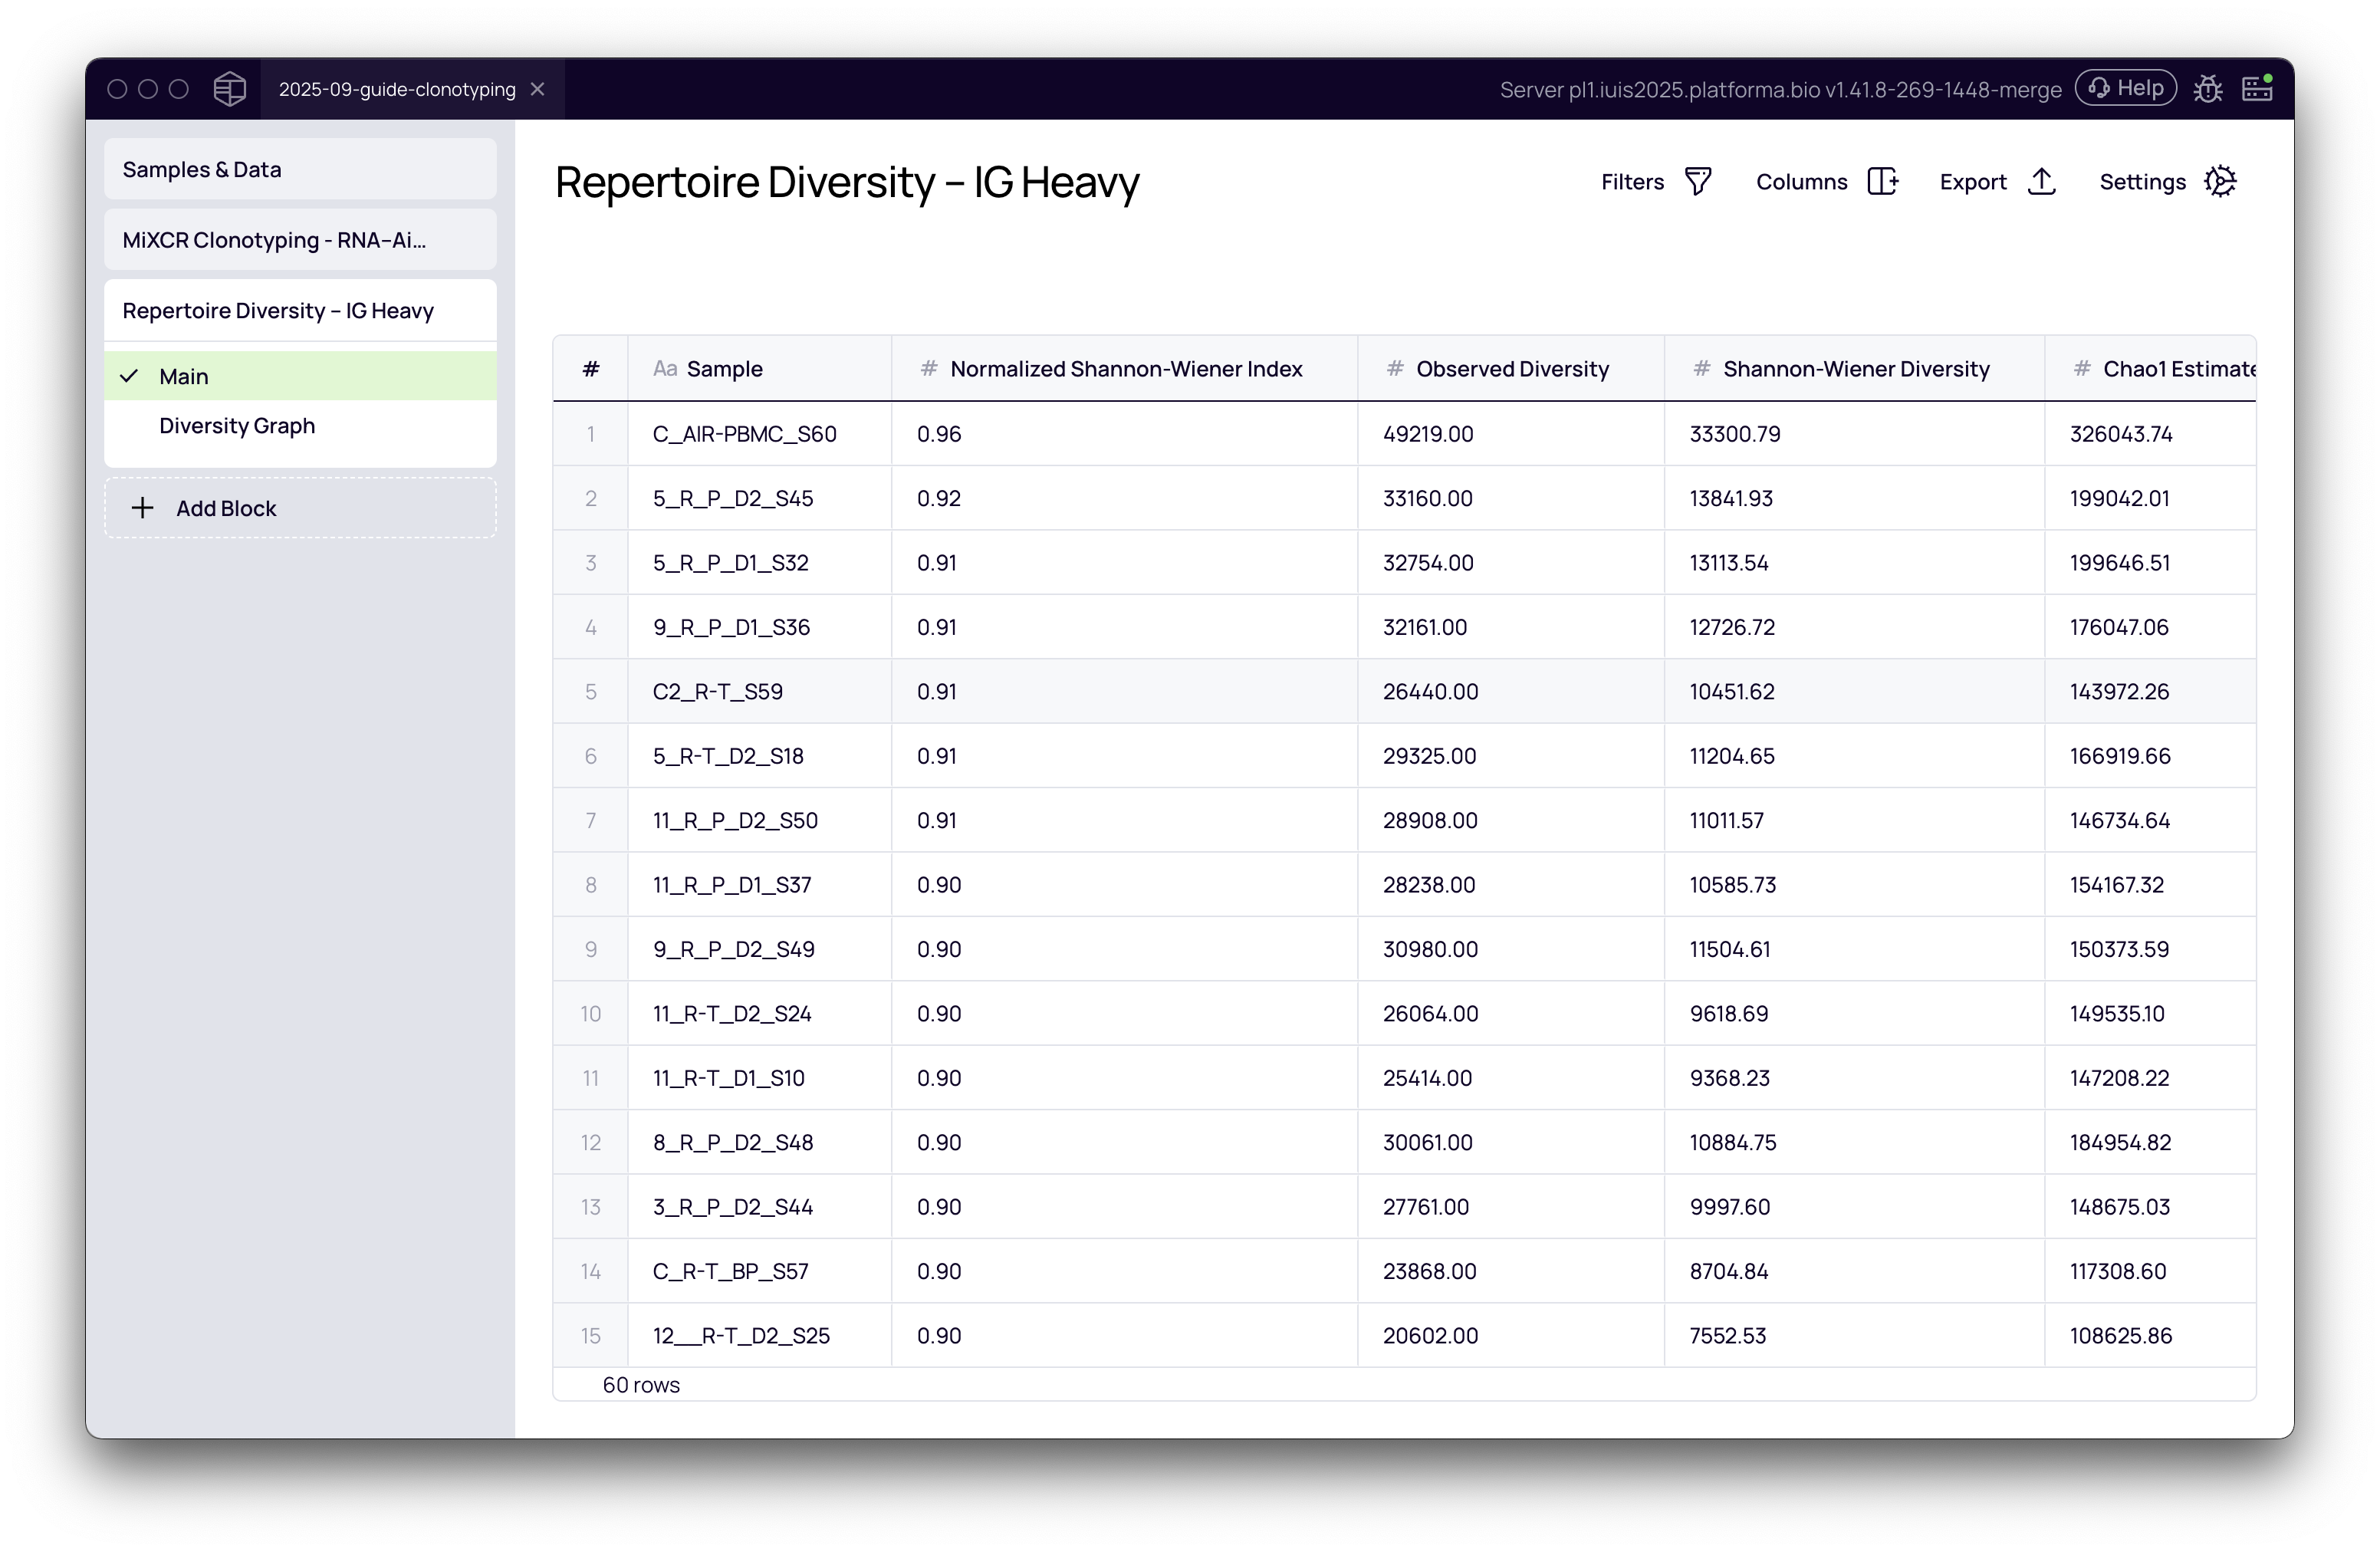Open the Settings gear icon
The height and width of the screenshot is (1552, 2380).
(2220, 181)
